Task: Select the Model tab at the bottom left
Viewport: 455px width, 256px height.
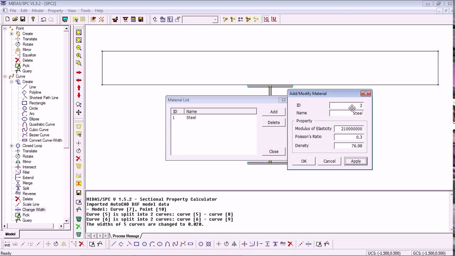Action: pyautogui.click(x=10, y=234)
